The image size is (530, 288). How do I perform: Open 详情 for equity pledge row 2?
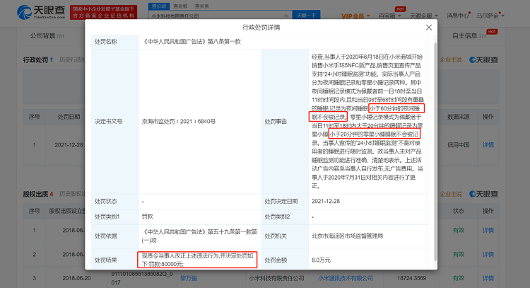(488, 254)
